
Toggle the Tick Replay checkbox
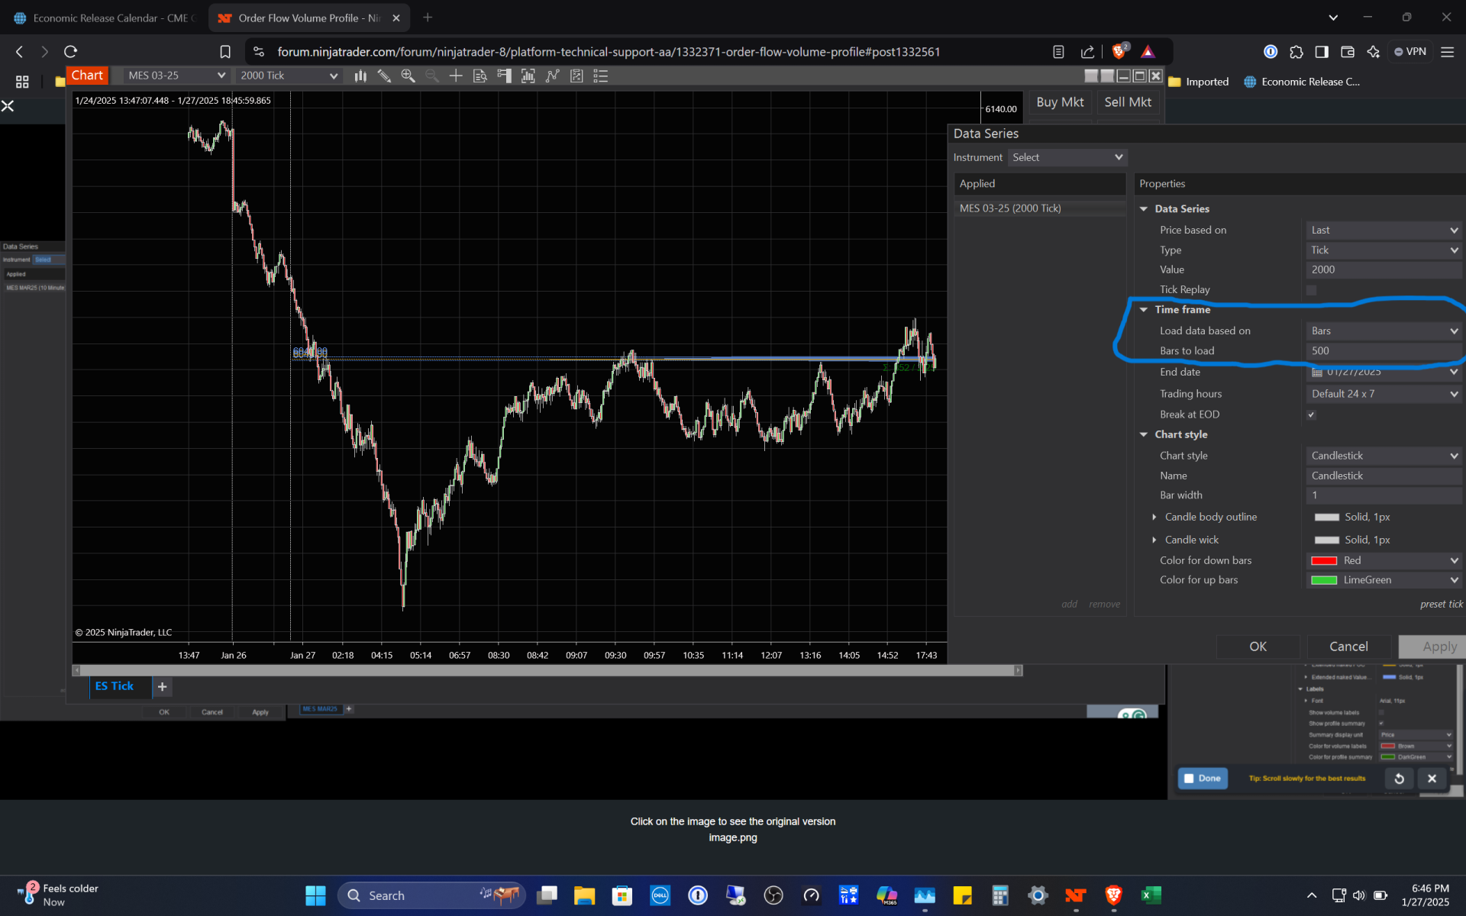click(1311, 290)
